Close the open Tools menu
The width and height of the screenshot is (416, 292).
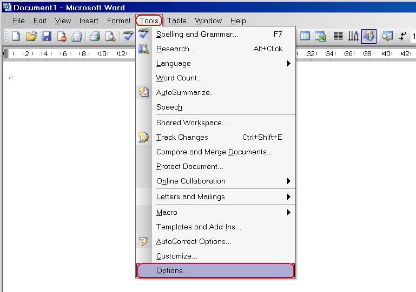149,21
